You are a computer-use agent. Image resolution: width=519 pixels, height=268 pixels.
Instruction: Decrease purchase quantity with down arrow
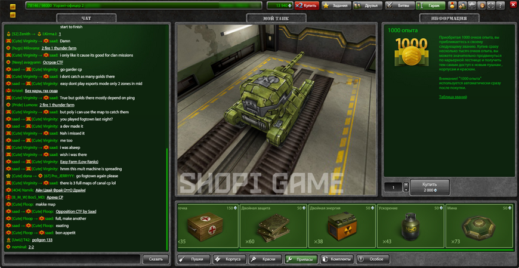(x=406, y=189)
